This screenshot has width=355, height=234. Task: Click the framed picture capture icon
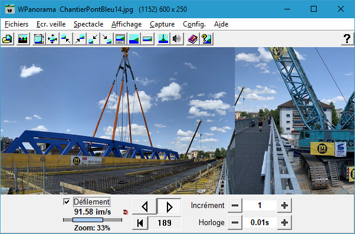point(39,39)
